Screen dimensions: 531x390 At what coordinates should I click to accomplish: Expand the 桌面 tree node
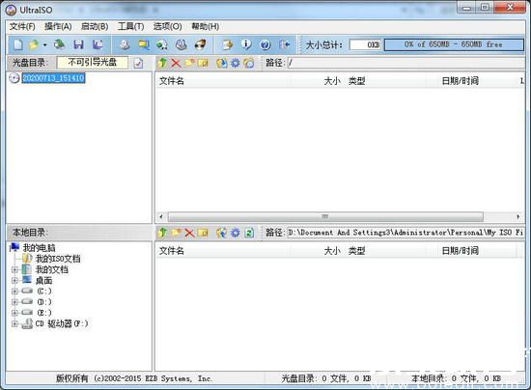(x=14, y=281)
